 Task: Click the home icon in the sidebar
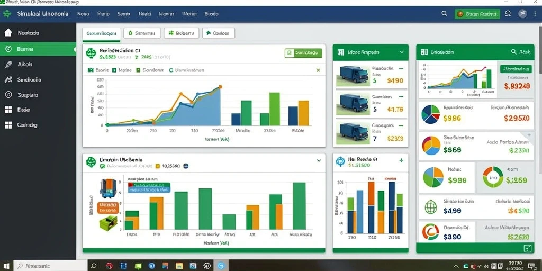8,33
